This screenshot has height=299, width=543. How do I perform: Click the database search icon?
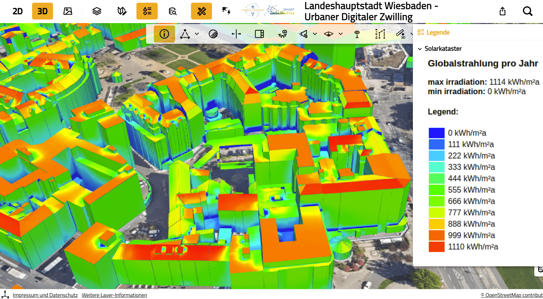(x=172, y=11)
